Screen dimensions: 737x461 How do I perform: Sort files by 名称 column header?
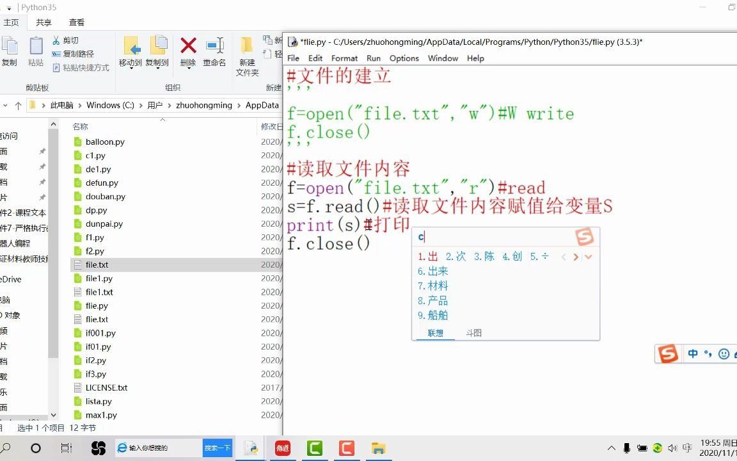tap(81, 127)
